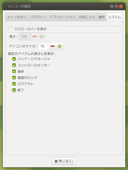Disable the 終了 checkbox
Screen dimensions: 128x170
pyautogui.click(x=14, y=90)
